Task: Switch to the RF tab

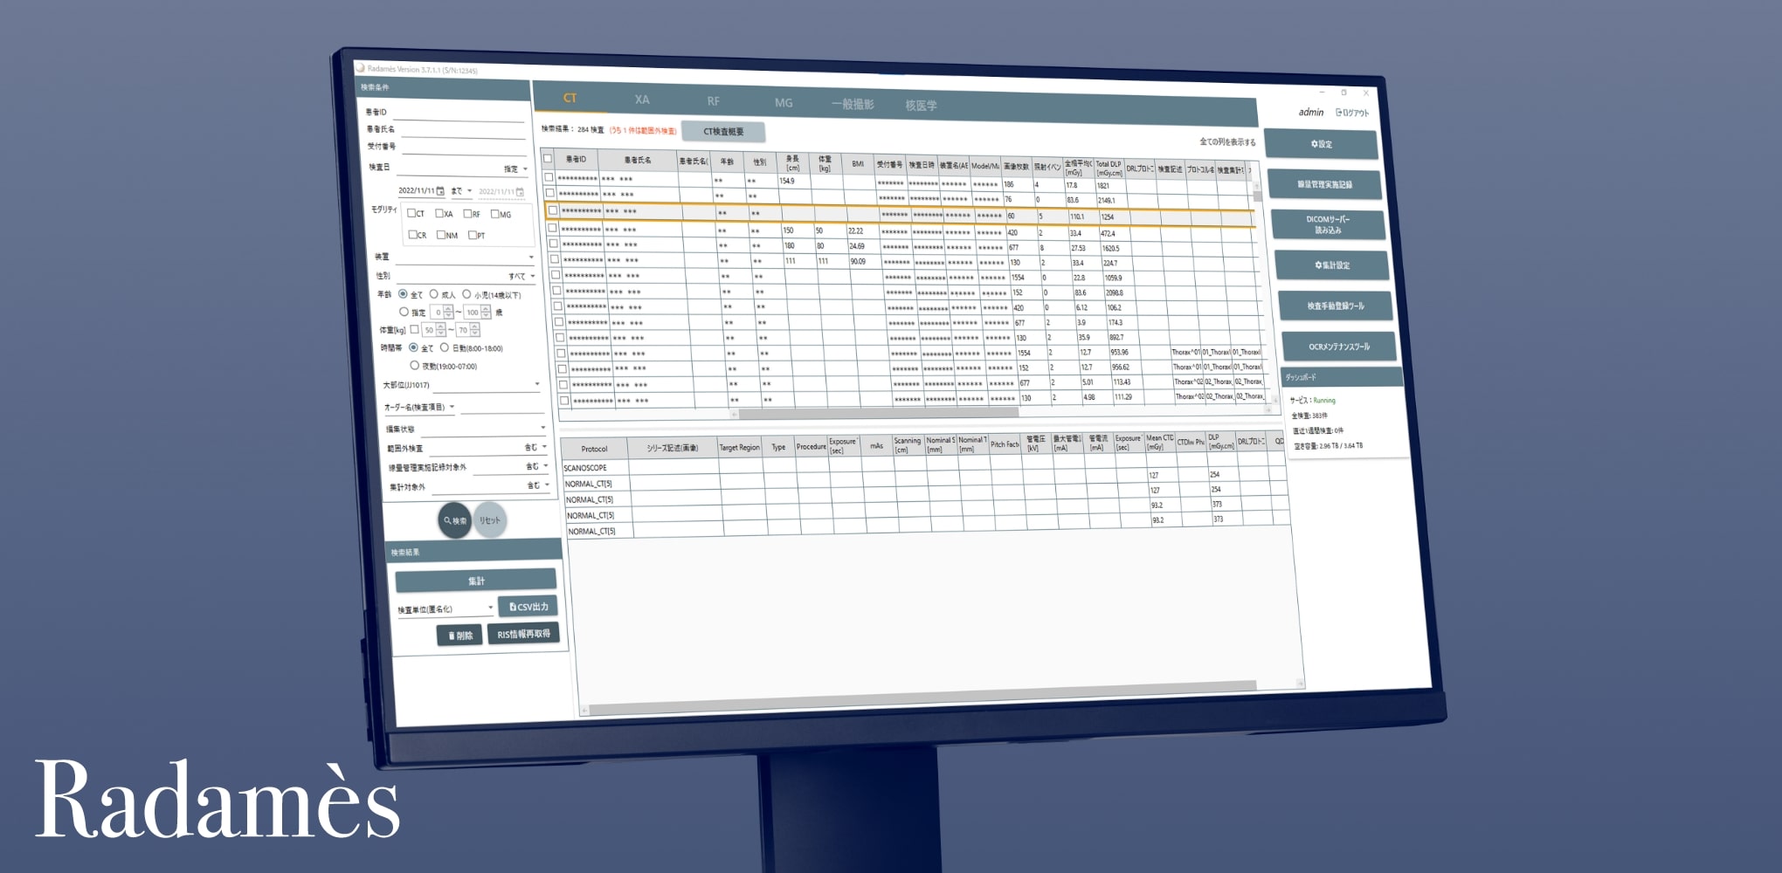Action: tap(713, 101)
